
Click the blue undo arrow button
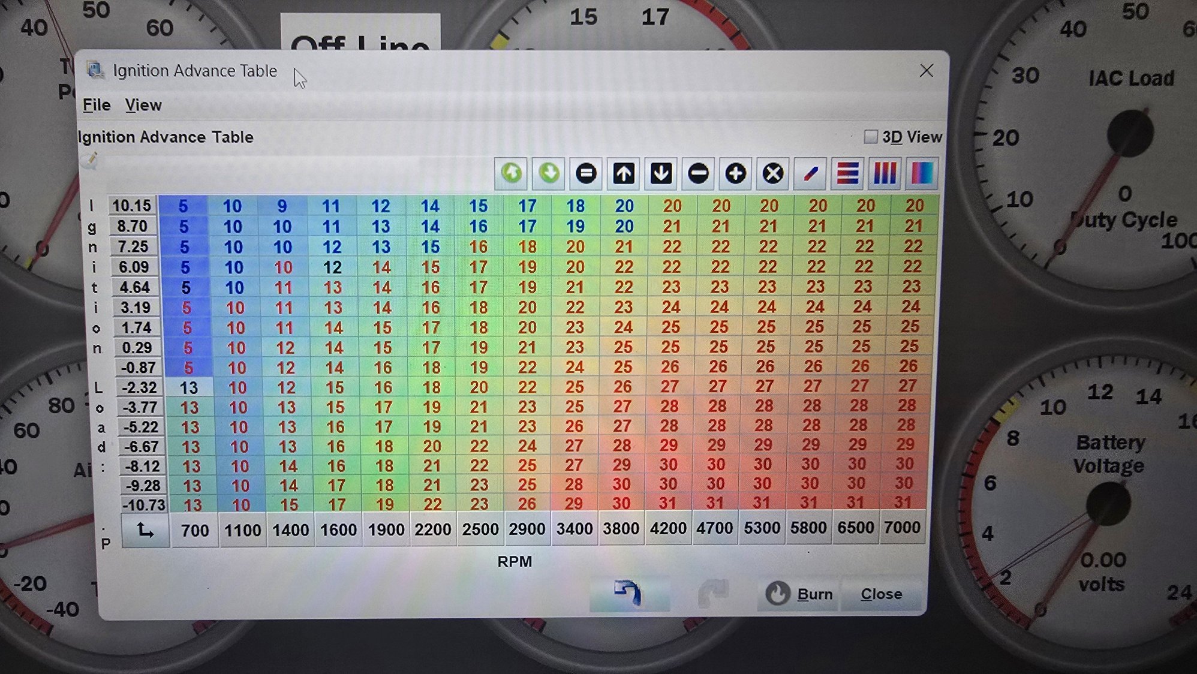pyautogui.click(x=628, y=592)
